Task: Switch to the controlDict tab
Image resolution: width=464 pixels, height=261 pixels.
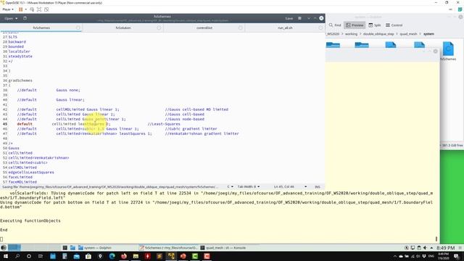Action: pos(204,28)
